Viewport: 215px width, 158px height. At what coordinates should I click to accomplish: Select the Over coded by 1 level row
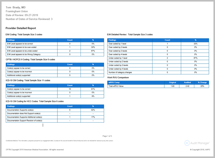tap(158, 44)
